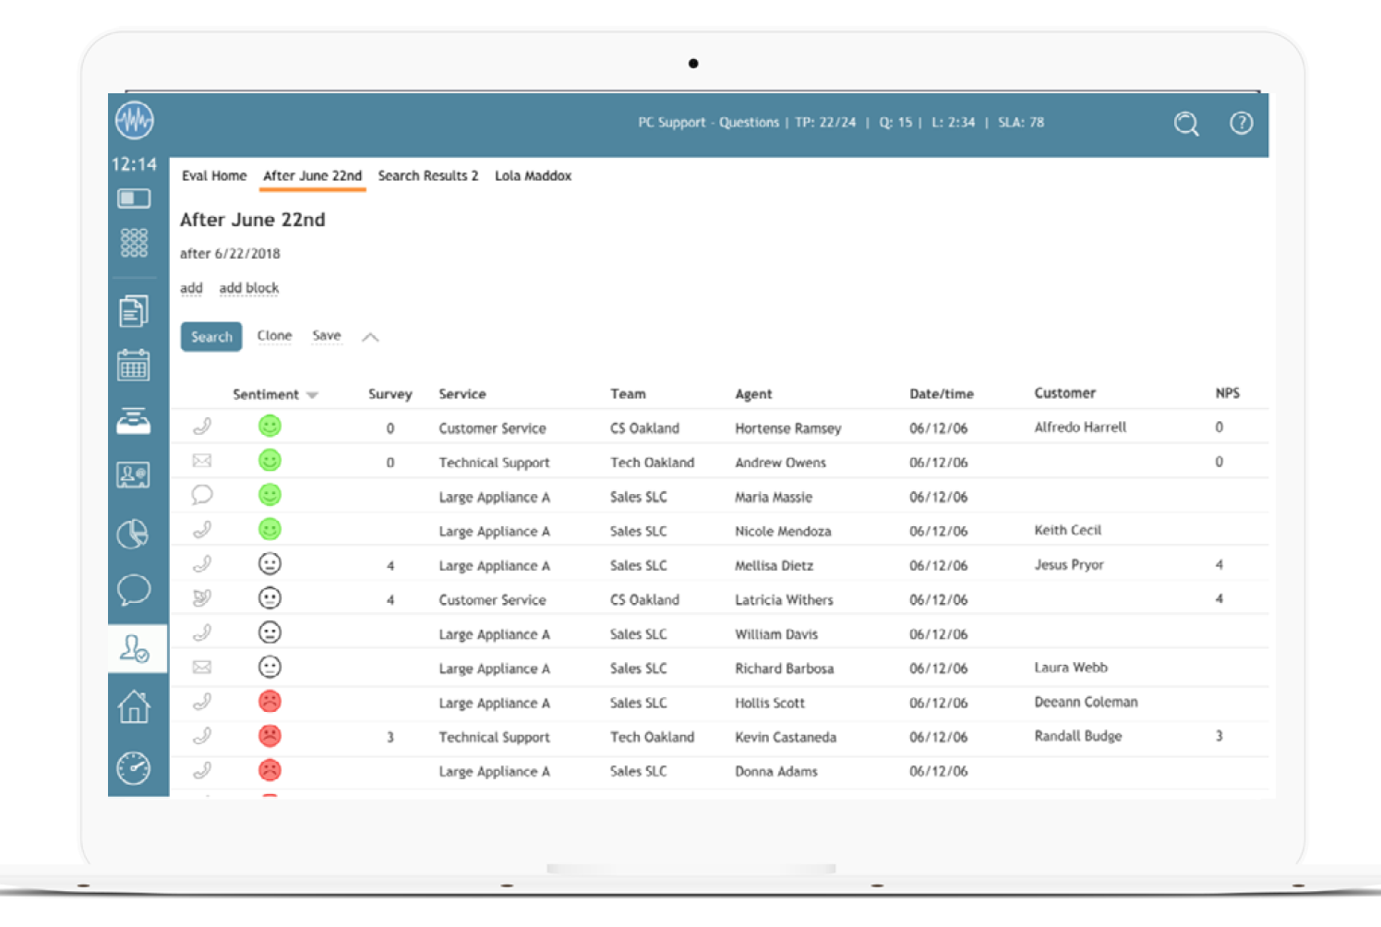Click red sad face in Hollis Scott row
Viewport: 1381px width, 927px height.
tap(270, 702)
